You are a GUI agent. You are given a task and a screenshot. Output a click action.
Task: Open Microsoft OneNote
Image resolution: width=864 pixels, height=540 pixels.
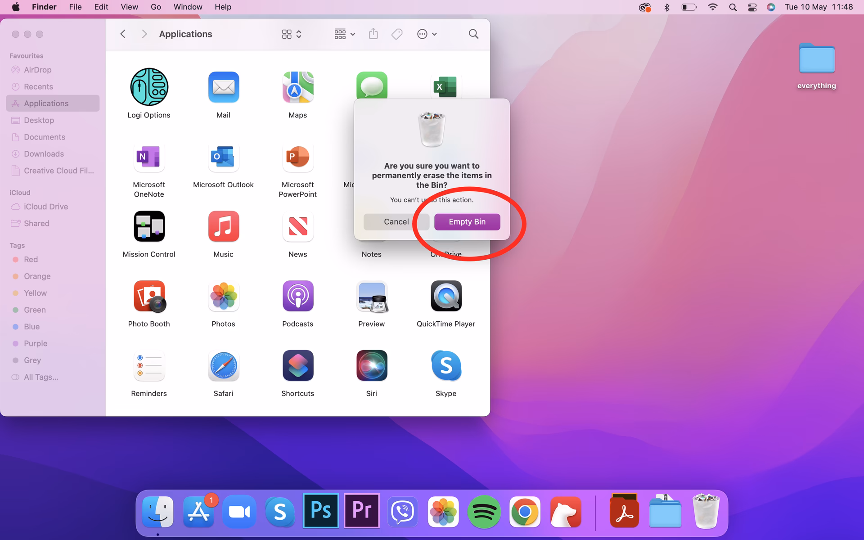pyautogui.click(x=149, y=157)
